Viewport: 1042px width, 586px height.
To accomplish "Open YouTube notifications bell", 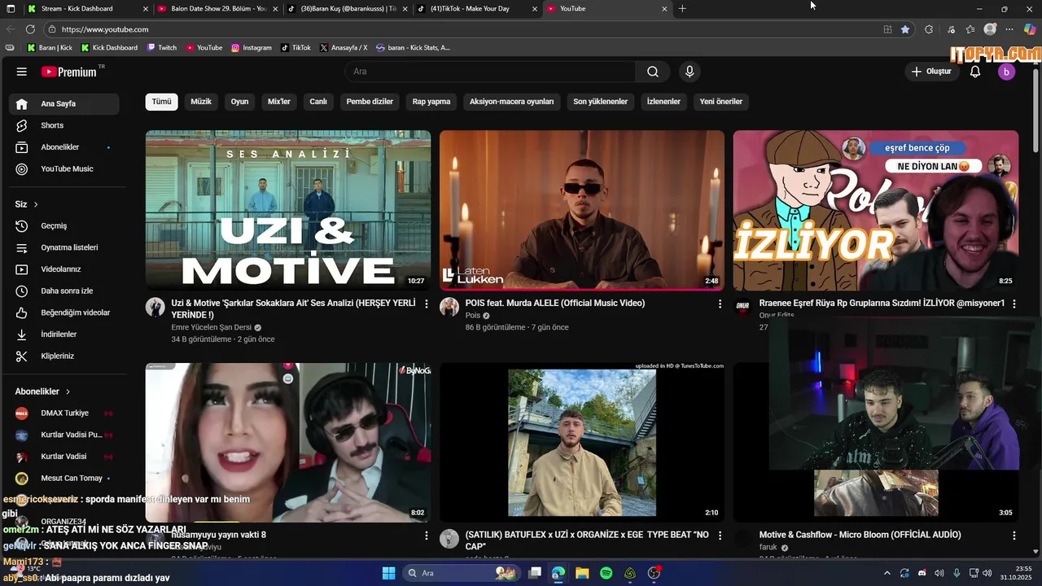I will [975, 72].
